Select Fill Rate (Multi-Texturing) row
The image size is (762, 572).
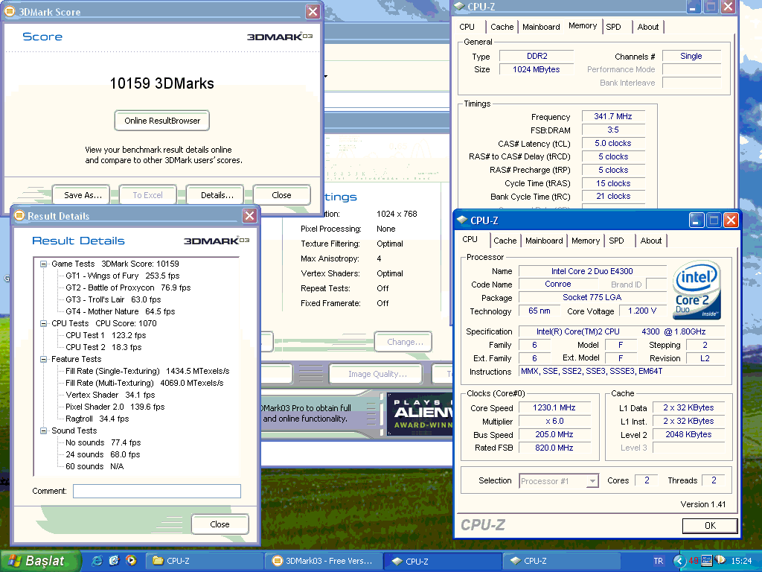tap(144, 384)
